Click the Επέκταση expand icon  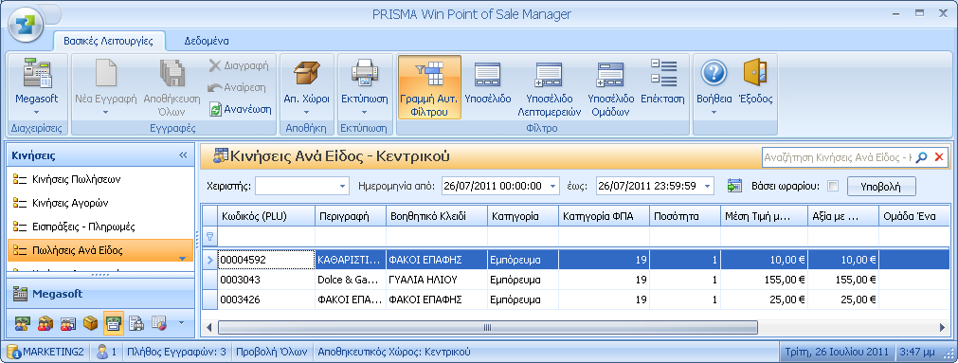pyautogui.click(x=663, y=72)
